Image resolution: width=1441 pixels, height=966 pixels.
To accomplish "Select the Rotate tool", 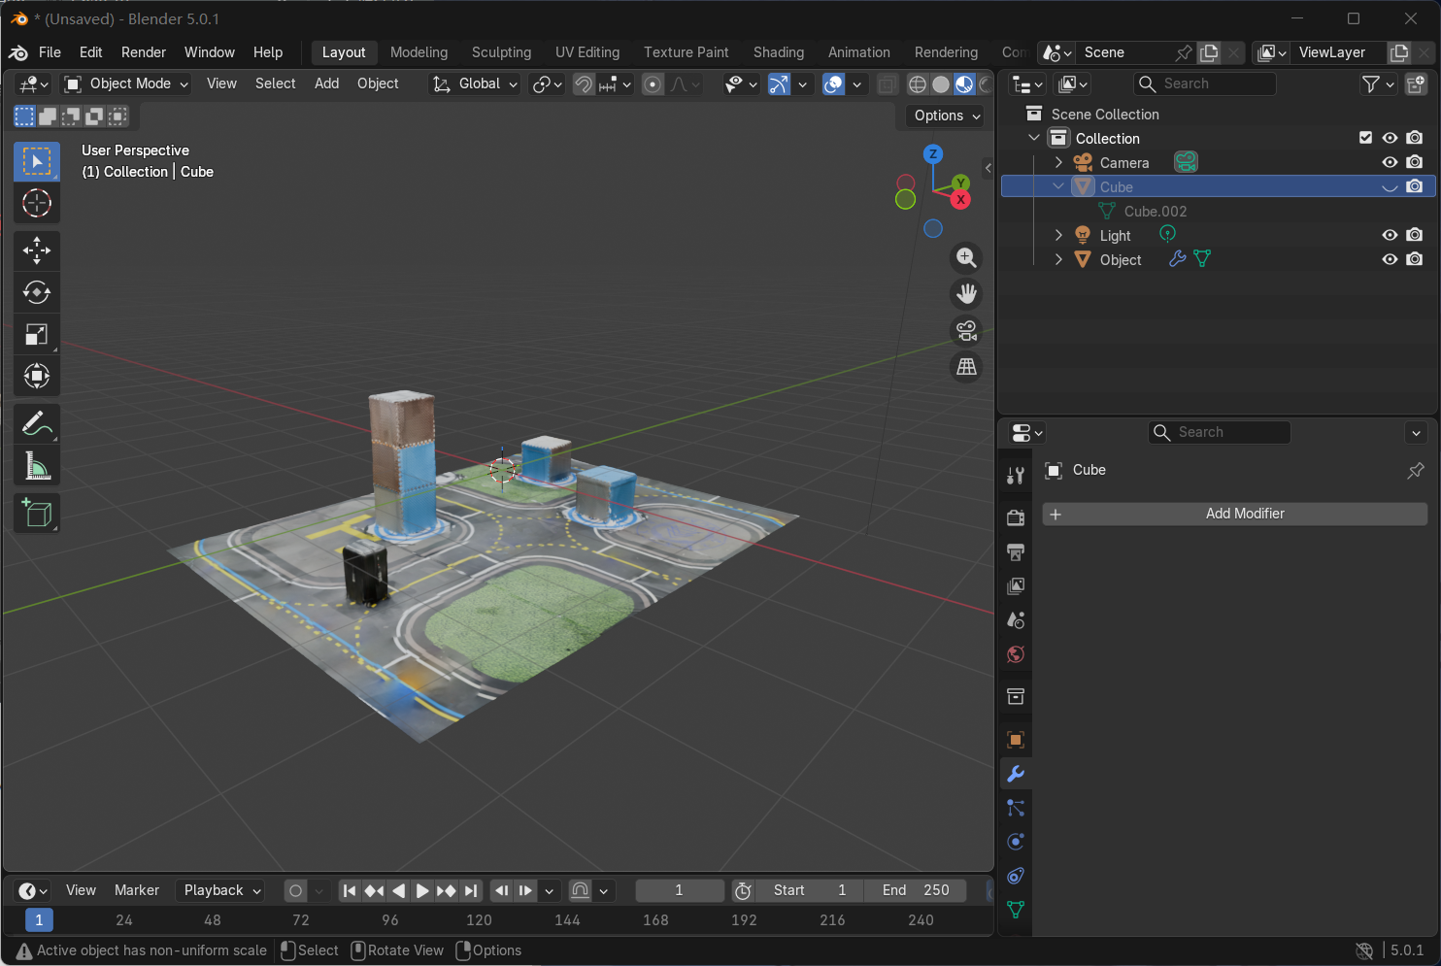I will (x=37, y=292).
